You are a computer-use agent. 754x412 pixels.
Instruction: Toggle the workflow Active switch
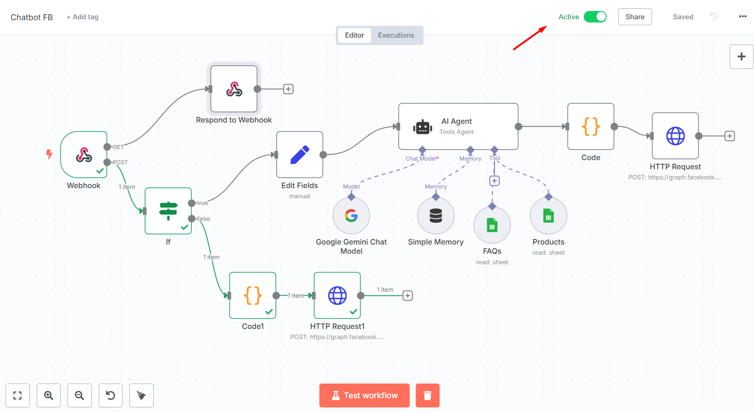[x=595, y=17]
